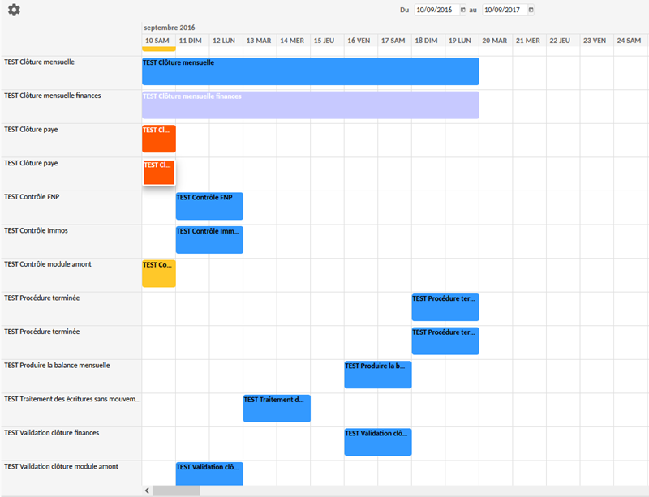649x497 pixels.
Task: Select 'TEST Traitement des écritures' row label
Action: pos(71,399)
